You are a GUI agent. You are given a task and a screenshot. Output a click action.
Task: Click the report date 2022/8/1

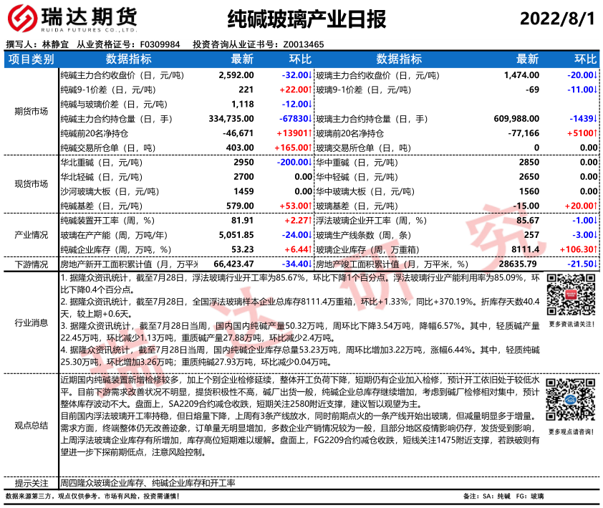pos(556,18)
